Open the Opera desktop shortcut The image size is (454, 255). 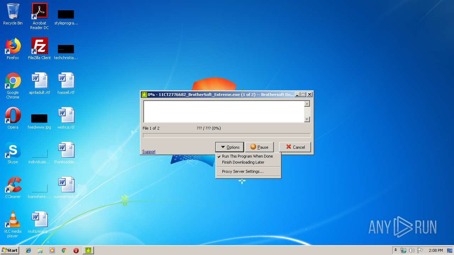tap(13, 118)
